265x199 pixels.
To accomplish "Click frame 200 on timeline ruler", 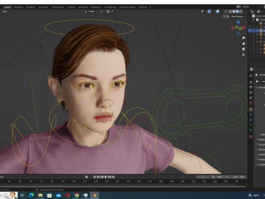I will pyautogui.click(x=182, y=181).
